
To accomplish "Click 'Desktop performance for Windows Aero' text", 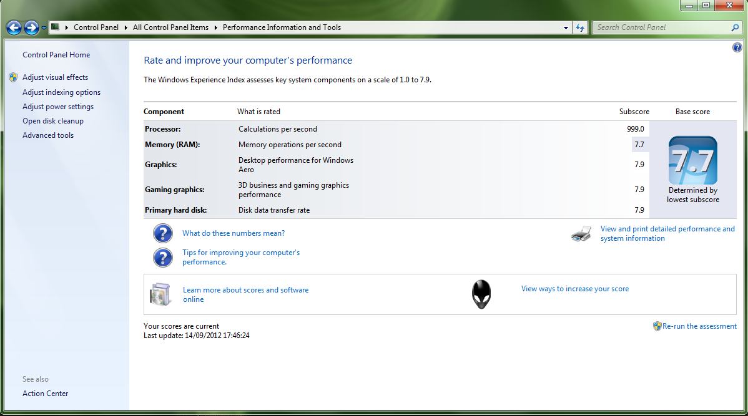I will point(296,165).
